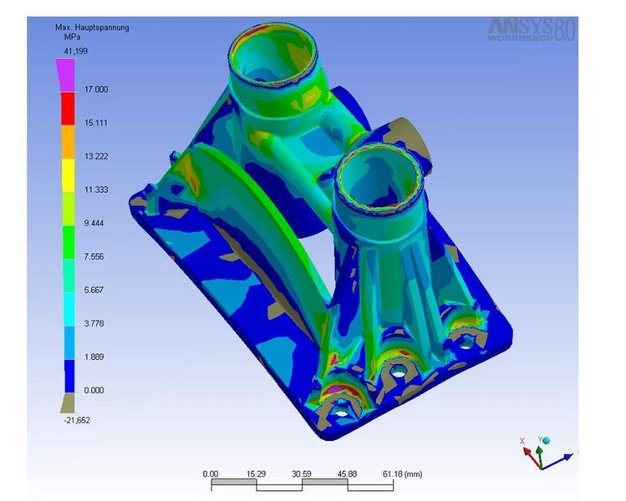
Task: Click the orange legend band near 13.222
Action: (x=68, y=142)
